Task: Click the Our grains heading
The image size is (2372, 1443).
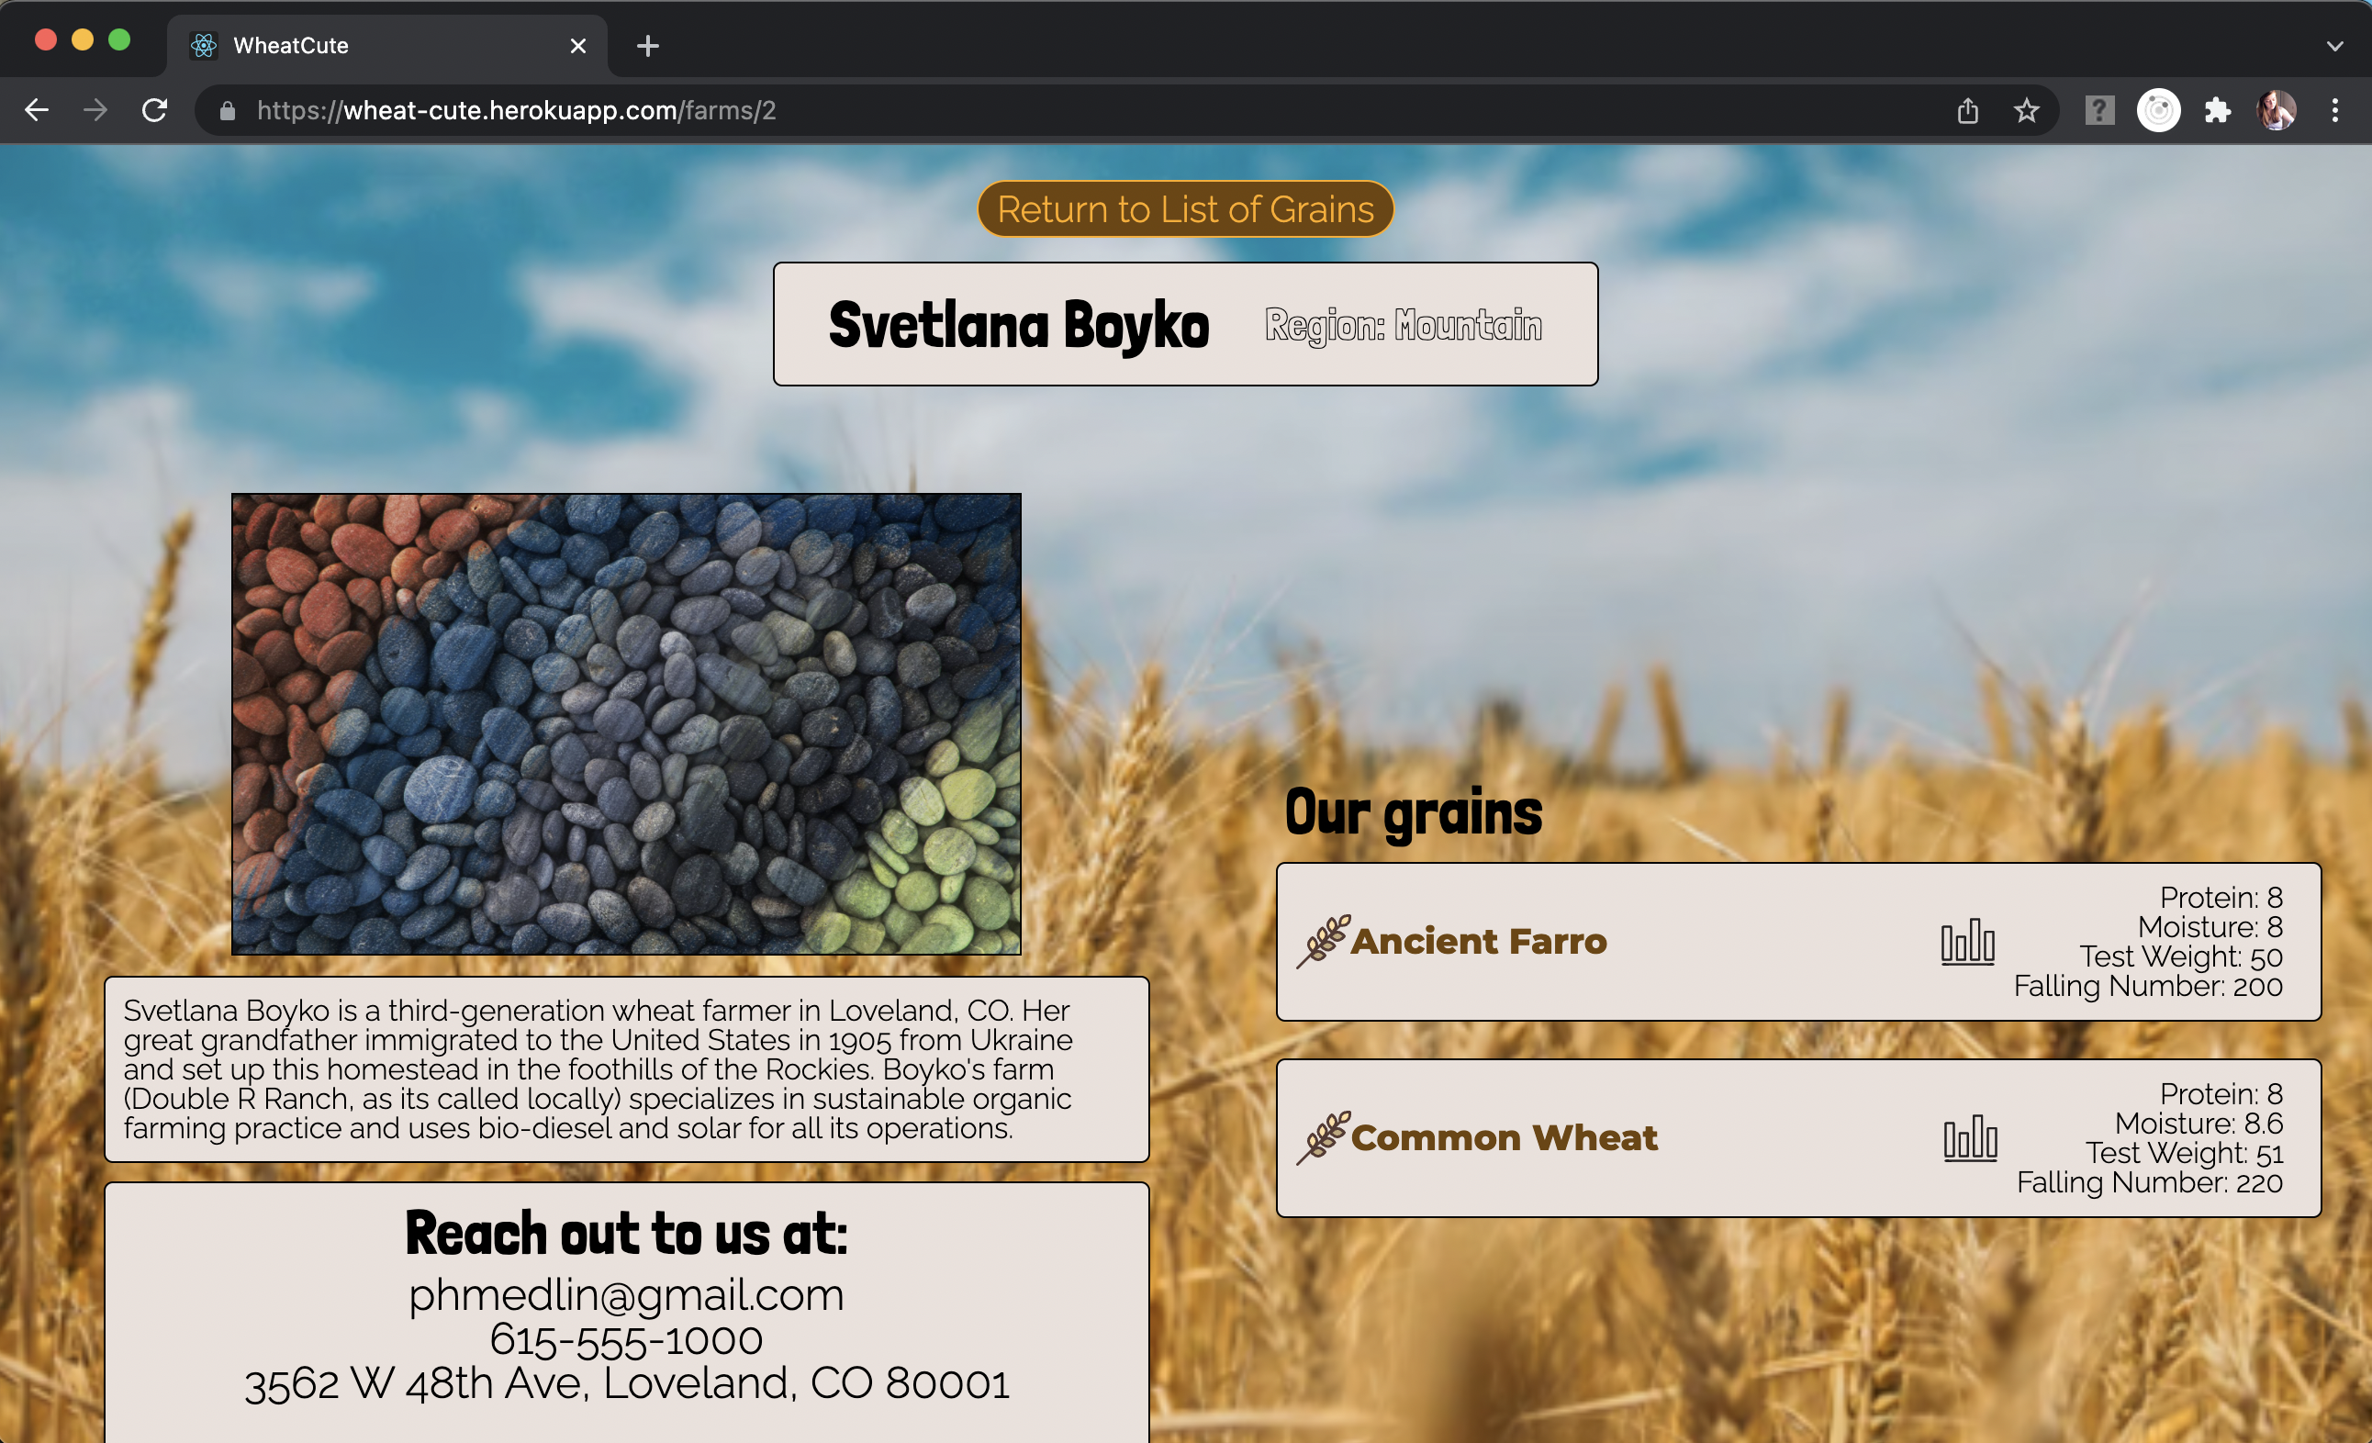Action: pyautogui.click(x=1413, y=813)
